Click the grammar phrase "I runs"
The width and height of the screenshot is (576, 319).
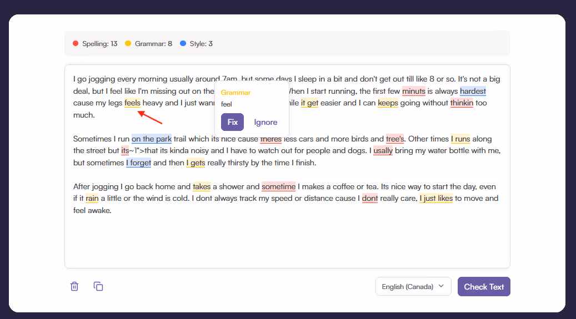coord(460,139)
